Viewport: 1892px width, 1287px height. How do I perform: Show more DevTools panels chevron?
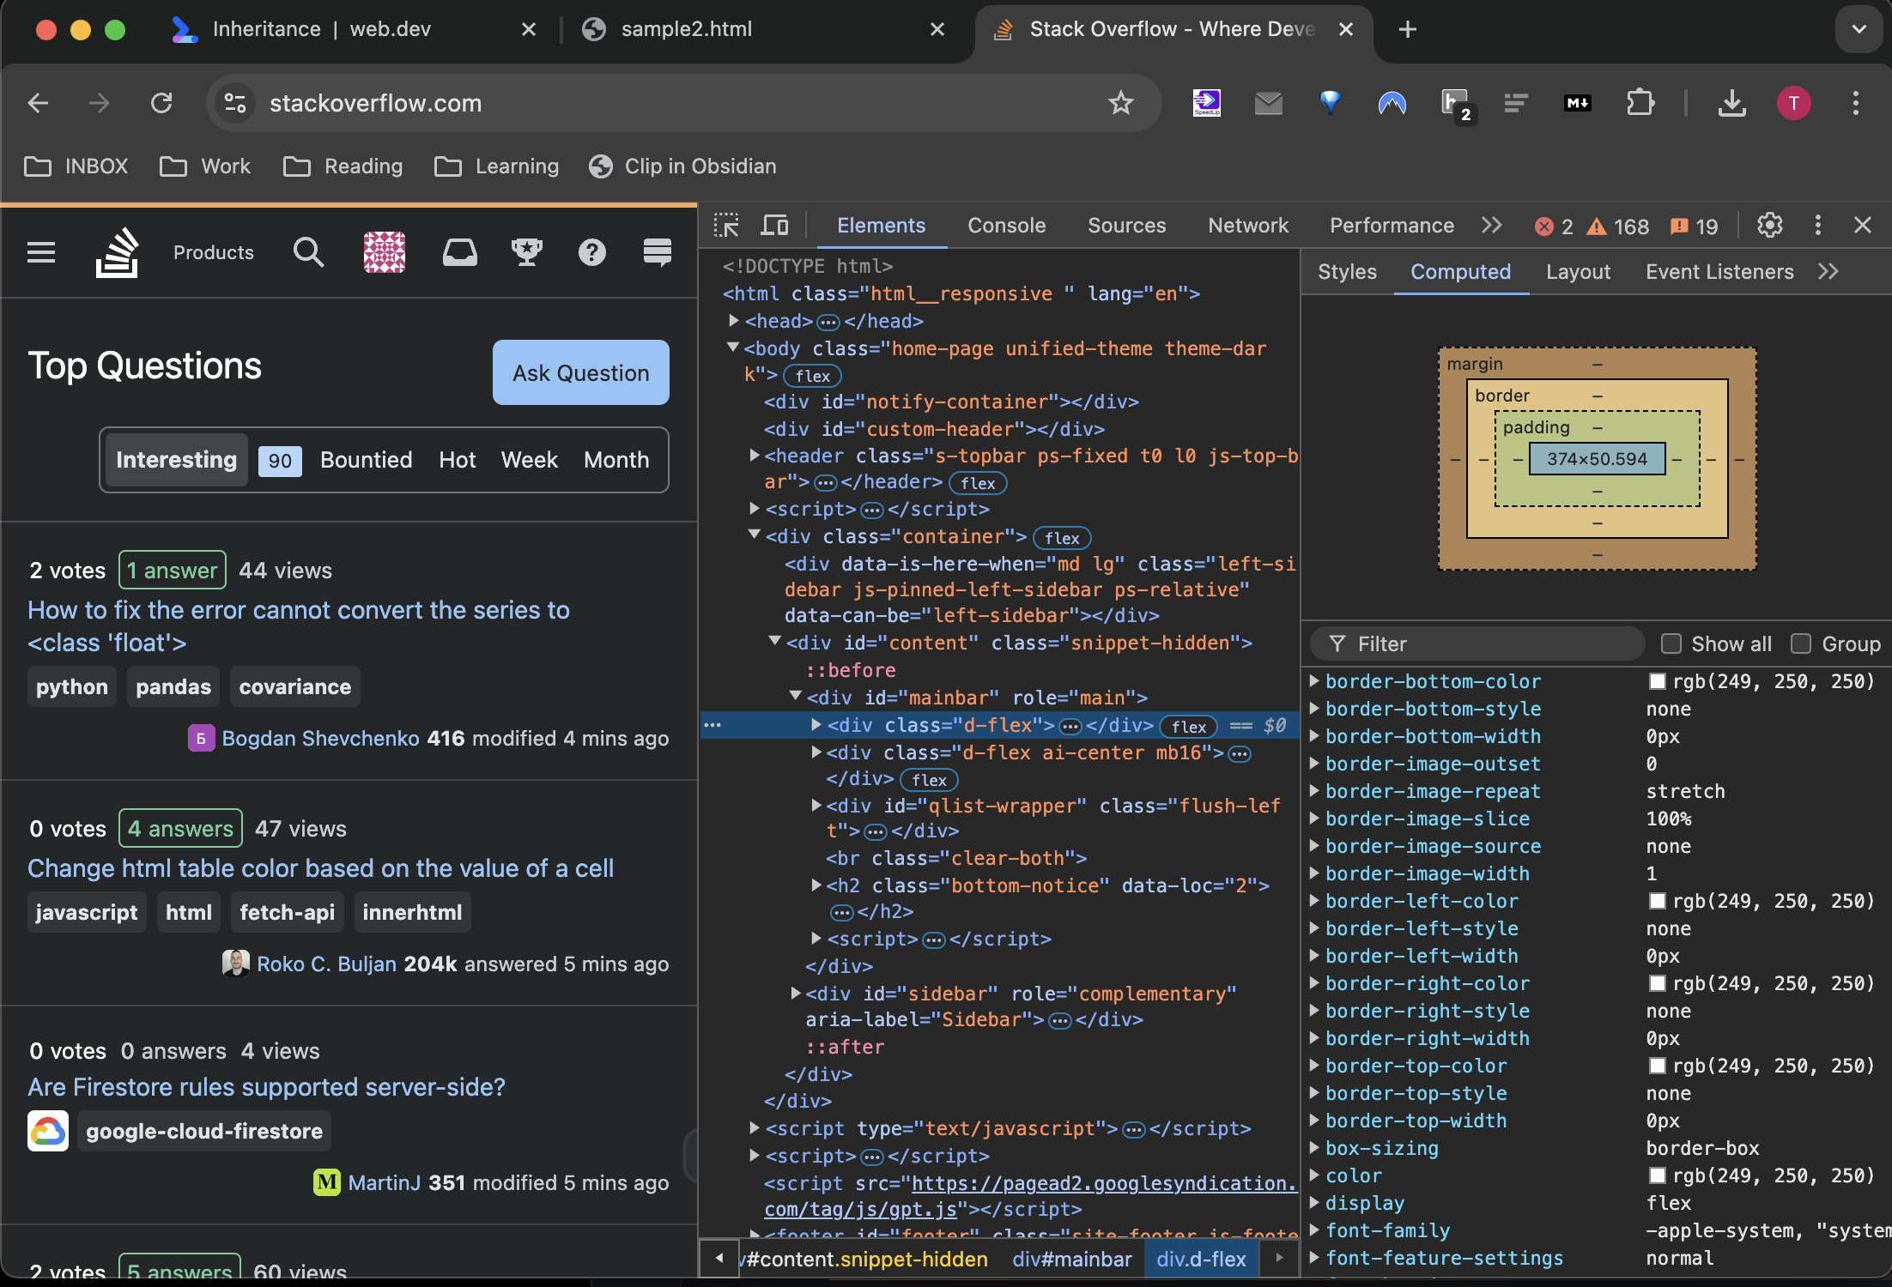[1492, 226]
